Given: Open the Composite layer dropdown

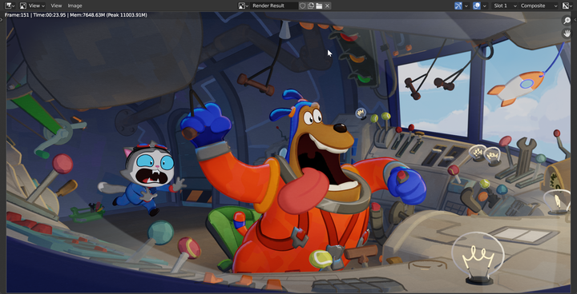Looking at the screenshot, I should pyautogui.click(x=539, y=6).
